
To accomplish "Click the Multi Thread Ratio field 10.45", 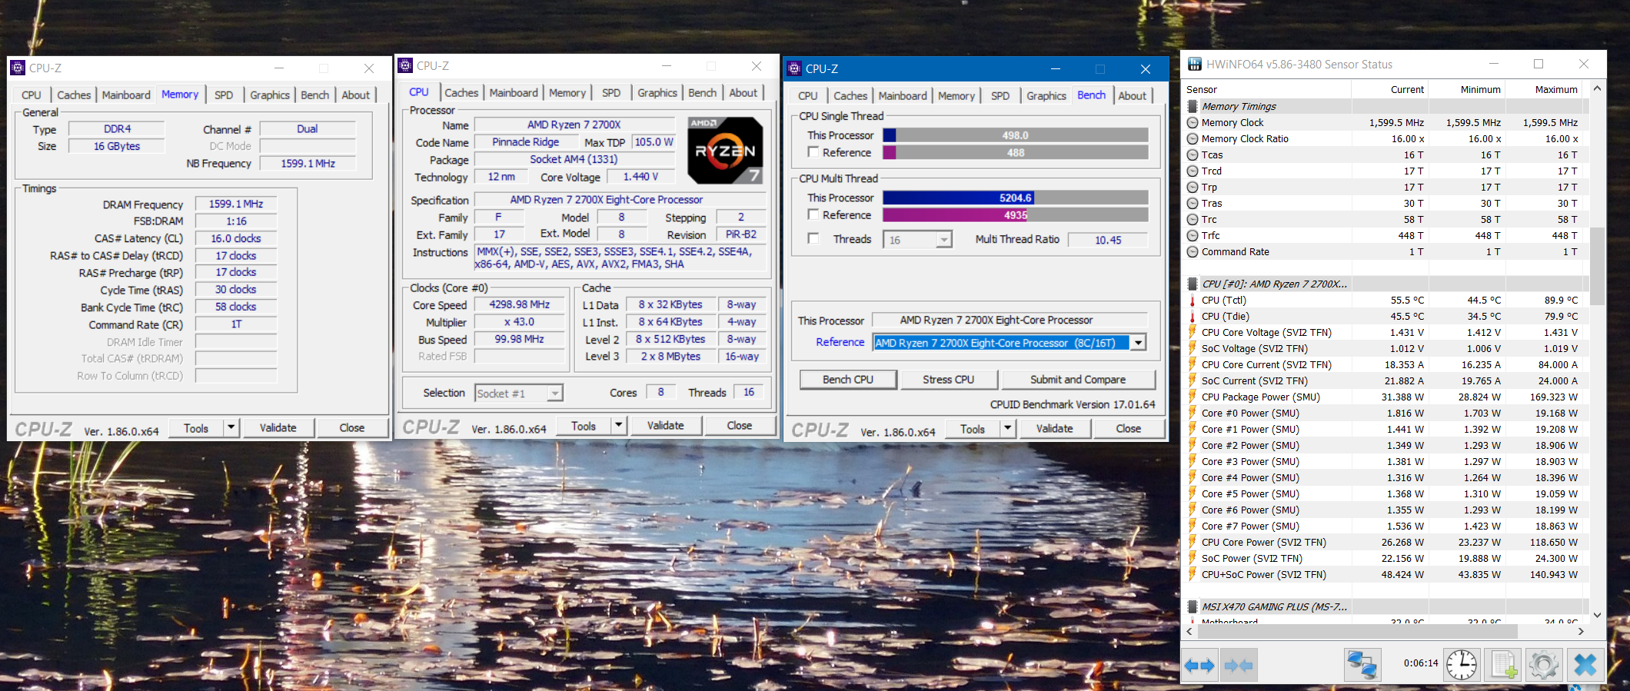I will 1108,240.
